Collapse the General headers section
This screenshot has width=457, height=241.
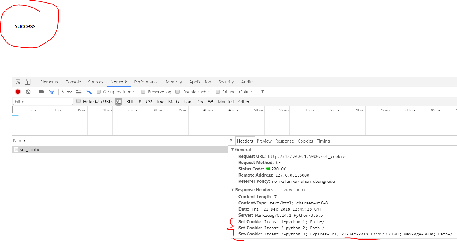coord(233,149)
